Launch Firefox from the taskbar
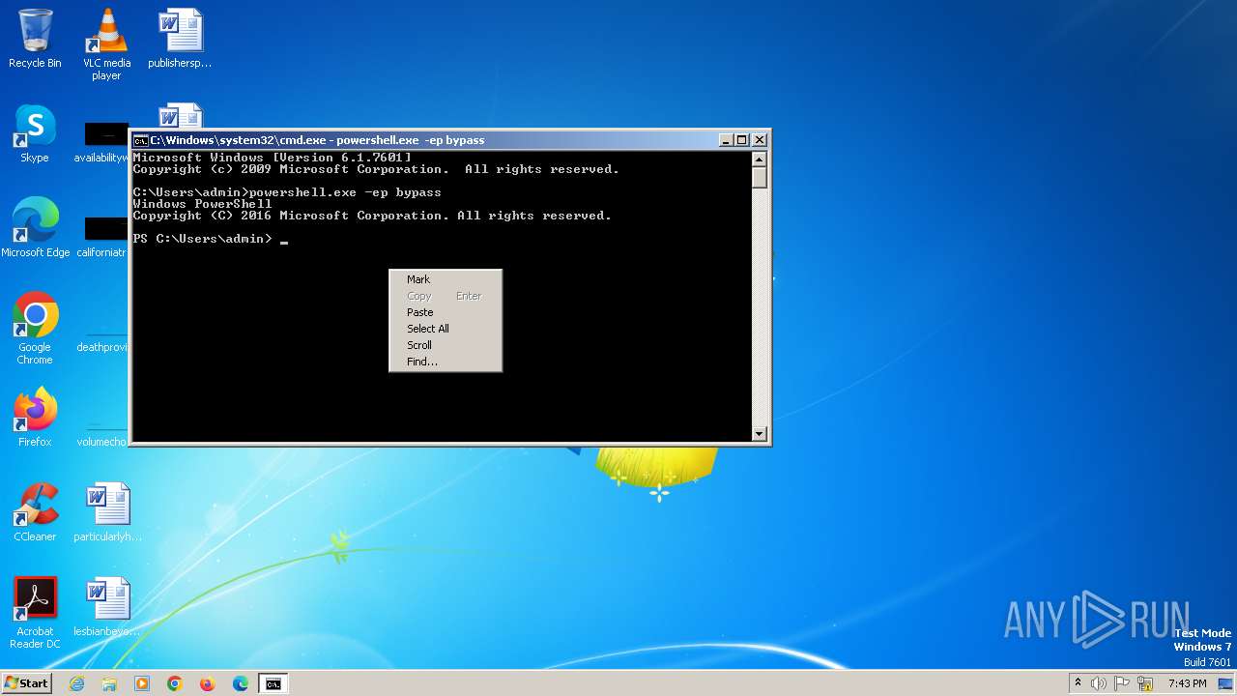The width and height of the screenshot is (1237, 696). point(208,683)
